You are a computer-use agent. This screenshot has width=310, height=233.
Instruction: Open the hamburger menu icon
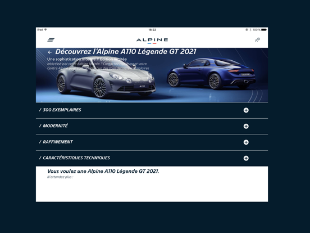(51, 40)
